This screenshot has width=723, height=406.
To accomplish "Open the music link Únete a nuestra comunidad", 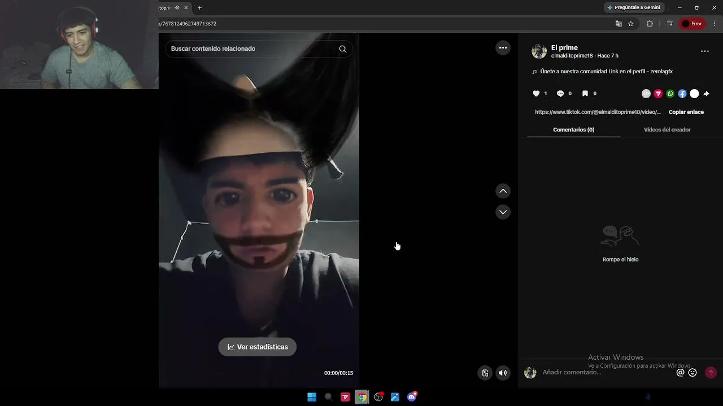I will tap(606, 72).
